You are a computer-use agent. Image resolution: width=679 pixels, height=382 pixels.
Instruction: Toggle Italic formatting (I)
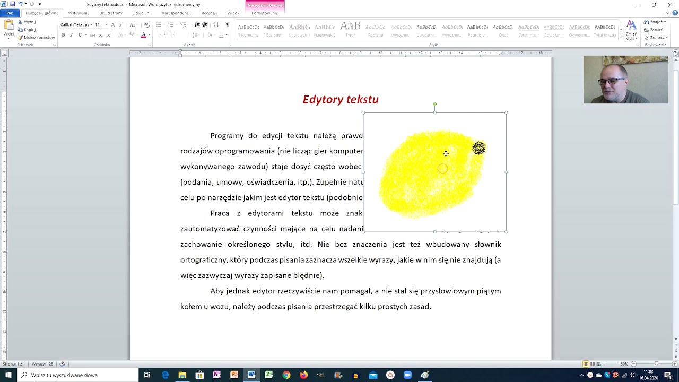[x=71, y=35]
